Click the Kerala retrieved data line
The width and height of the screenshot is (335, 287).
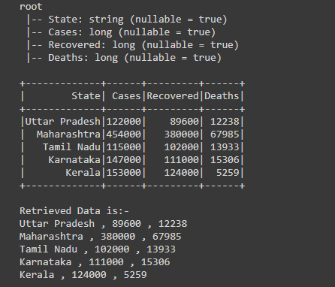pos(83,275)
